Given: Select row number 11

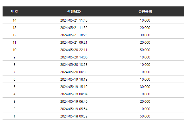Looking at the screenshot, I should click(x=15, y=43).
